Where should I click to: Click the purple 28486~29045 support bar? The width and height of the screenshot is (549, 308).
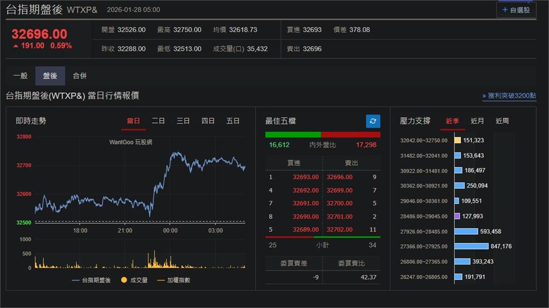pyautogui.click(x=457, y=216)
